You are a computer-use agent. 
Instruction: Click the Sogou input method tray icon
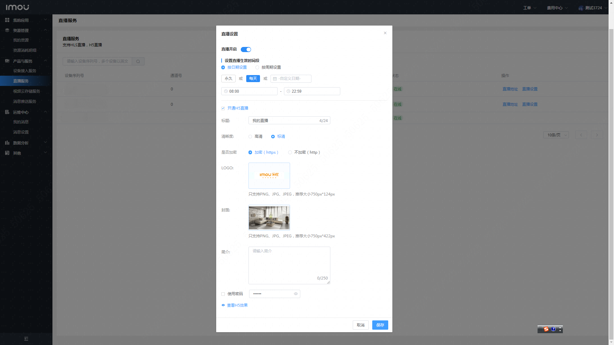[x=546, y=329]
